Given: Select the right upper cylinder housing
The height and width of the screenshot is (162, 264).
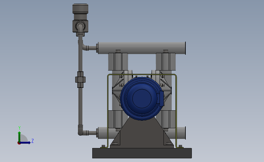Looking at the screenshot, I should point(166,62).
